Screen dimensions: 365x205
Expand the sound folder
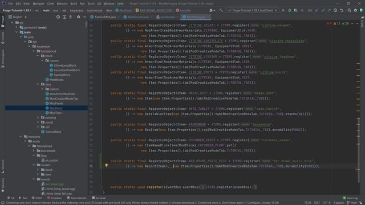[x=38, y=122]
